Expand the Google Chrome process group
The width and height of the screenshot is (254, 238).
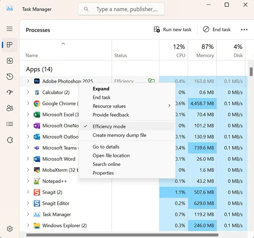click(28, 103)
